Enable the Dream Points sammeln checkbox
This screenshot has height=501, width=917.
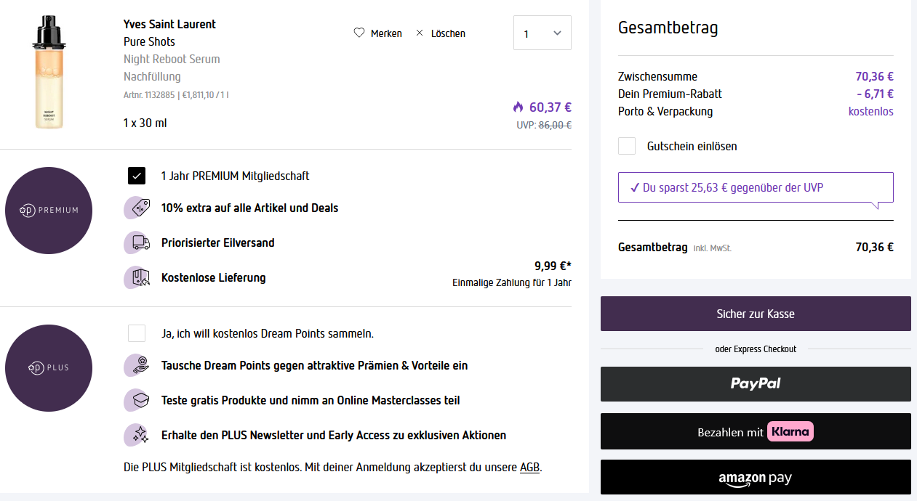(x=137, y=333)
